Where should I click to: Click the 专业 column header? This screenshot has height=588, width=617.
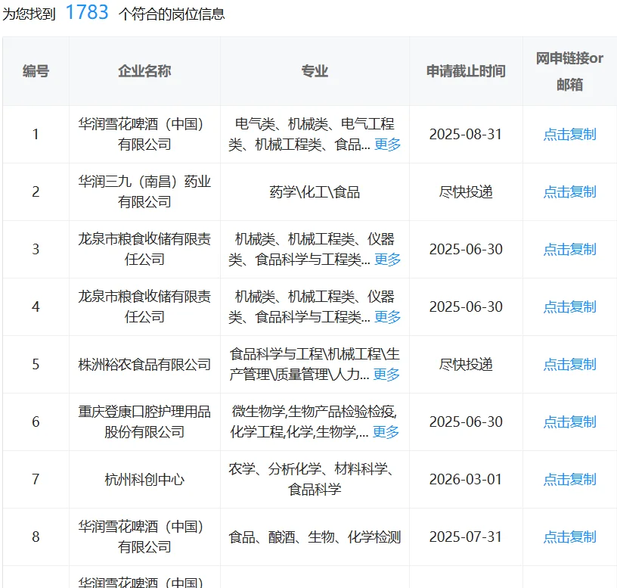coord(315,71)
